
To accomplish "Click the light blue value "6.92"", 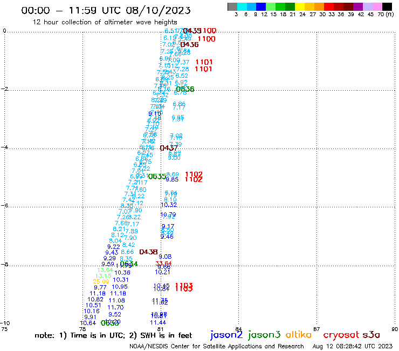I will pos(181,82).
